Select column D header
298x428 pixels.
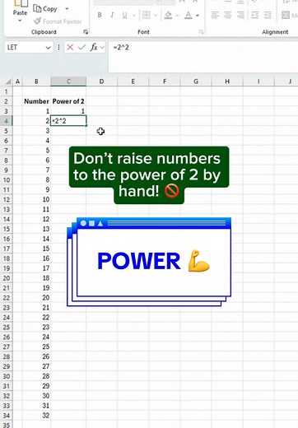pos(101,81)
